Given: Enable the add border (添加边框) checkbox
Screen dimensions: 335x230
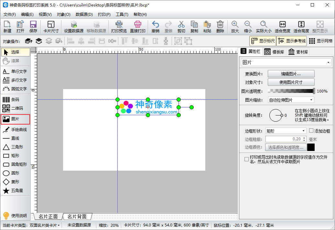Looking at the screenshot, I should (311, 131).
